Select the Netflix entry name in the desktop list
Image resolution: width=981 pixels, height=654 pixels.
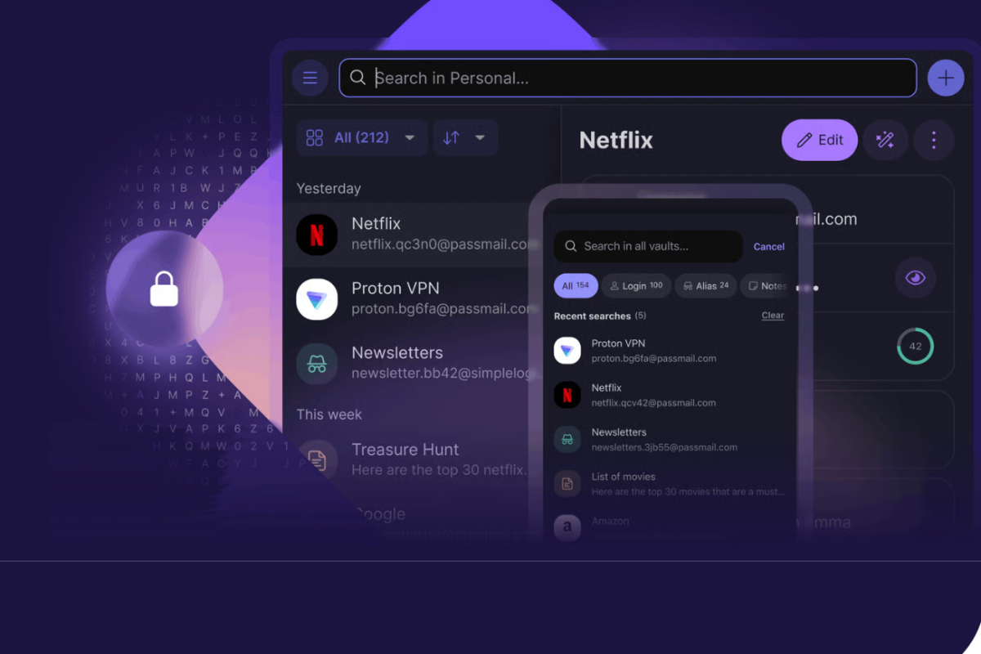click(x=376, y=223)
